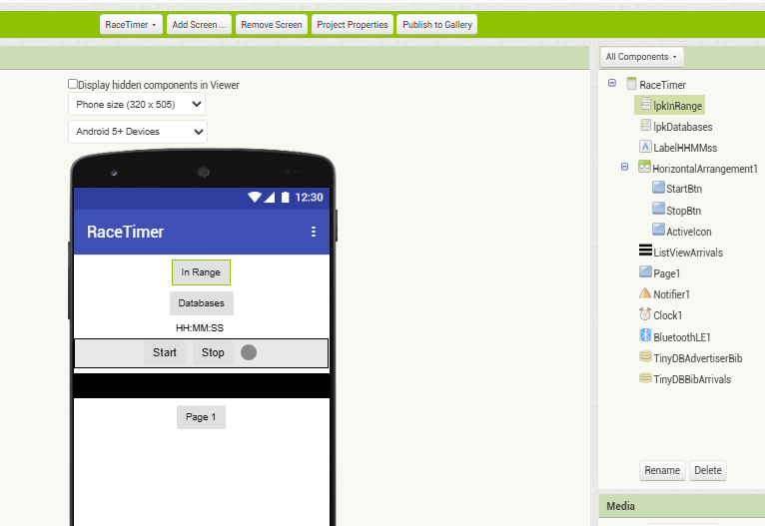Select the HH:MM:SS label in phone preview

pyautogui.click(x=200, y=328)
